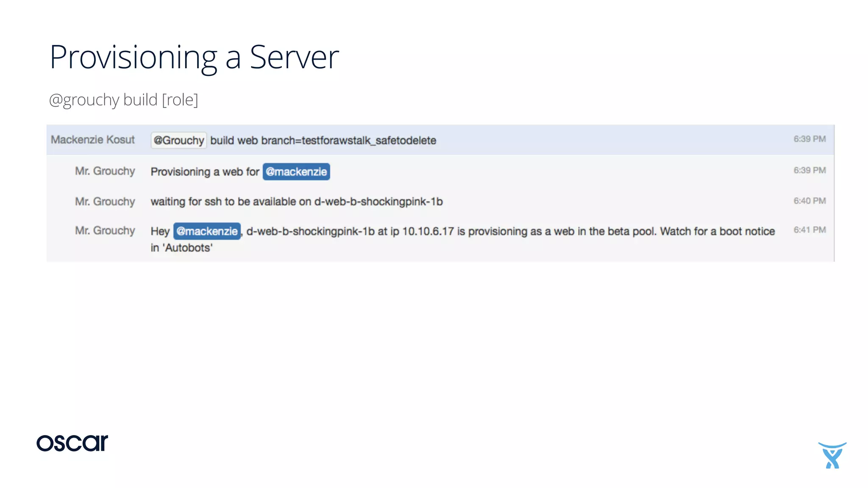Click the '@grouchy build [role]' subtitle
Screen dimensions: 868x488
123,100
